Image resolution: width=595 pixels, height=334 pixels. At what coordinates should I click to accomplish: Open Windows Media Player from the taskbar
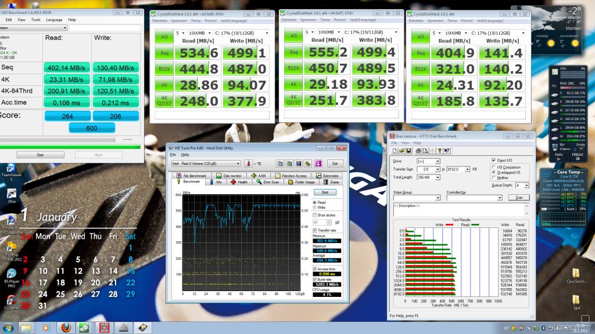click(x=46, y=328)
